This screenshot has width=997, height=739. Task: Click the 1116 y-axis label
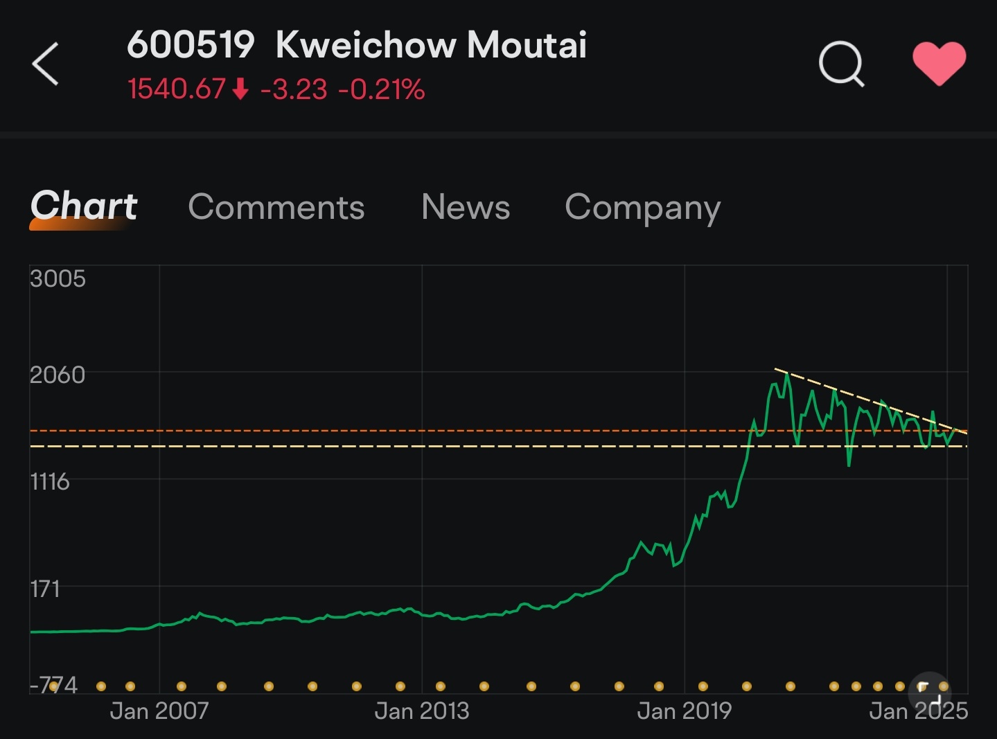click(x=50, y=481)
